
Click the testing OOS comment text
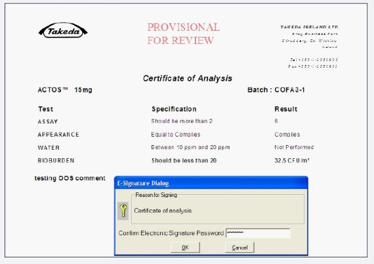click(x=70, y=179)
